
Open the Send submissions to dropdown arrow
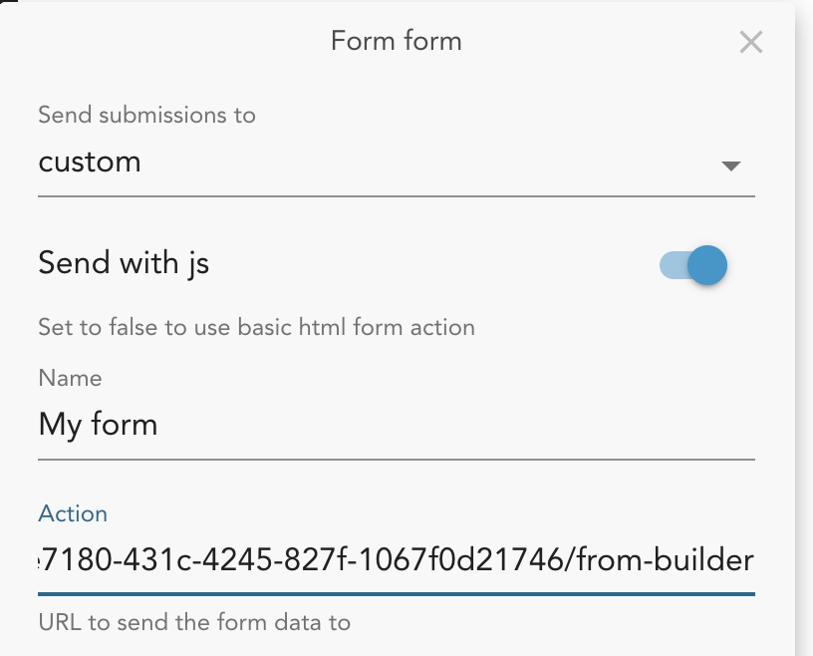[731, 165]
